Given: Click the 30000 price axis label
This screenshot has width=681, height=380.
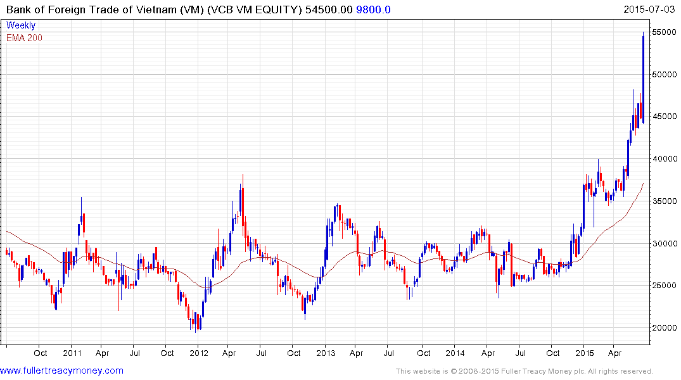Looking at the screenshot, I should 664,244.
